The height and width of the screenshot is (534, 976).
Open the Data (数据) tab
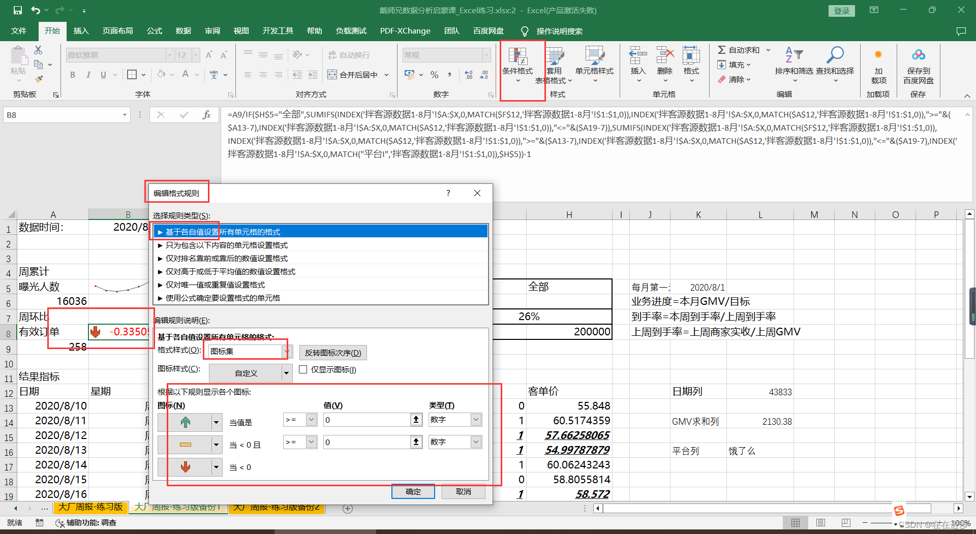tap(184, 31)
